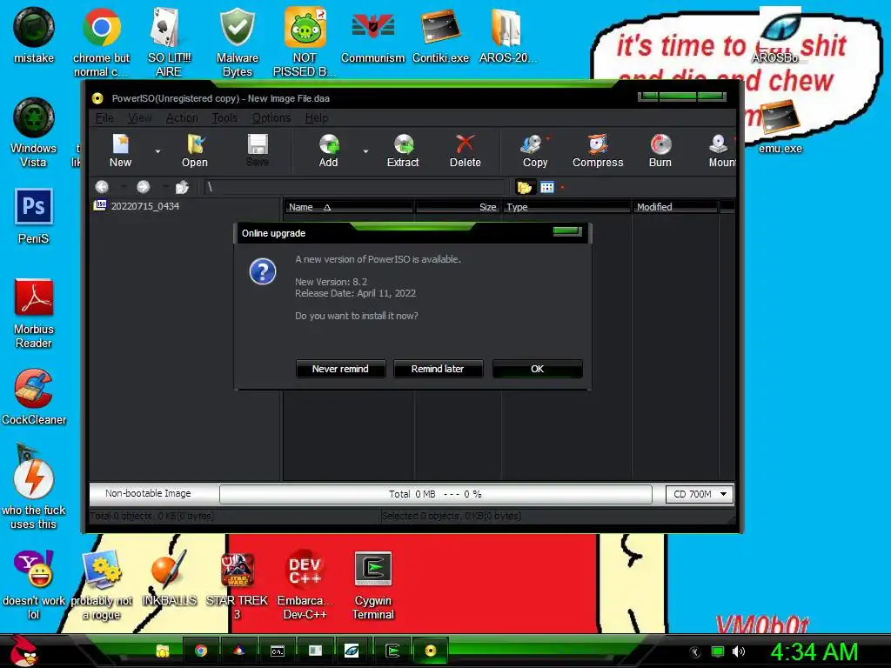The image size is (891, 668).
Task: Click the Open toolbar icon in PowerISO
Action: coord(195,150)
